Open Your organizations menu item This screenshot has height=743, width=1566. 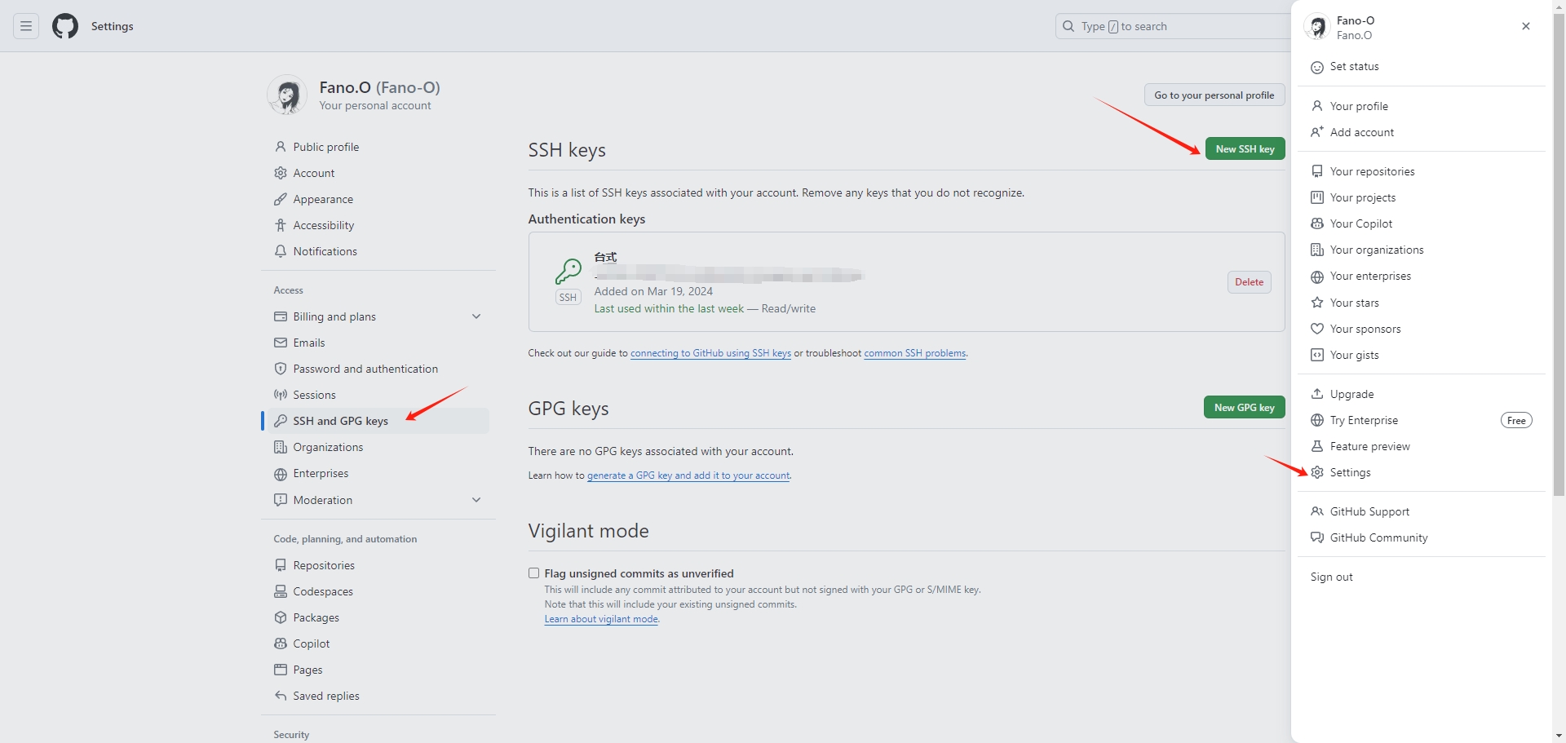pyautogui.click(x=1421, y=250)
